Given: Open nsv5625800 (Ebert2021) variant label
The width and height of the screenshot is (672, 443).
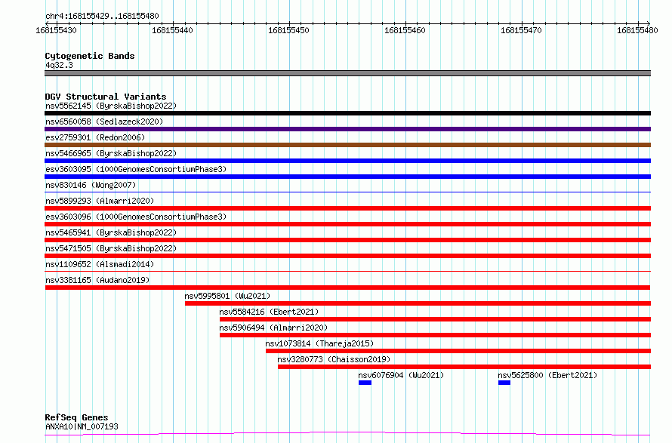Looking at the screenshot, I should click(547, 375).
